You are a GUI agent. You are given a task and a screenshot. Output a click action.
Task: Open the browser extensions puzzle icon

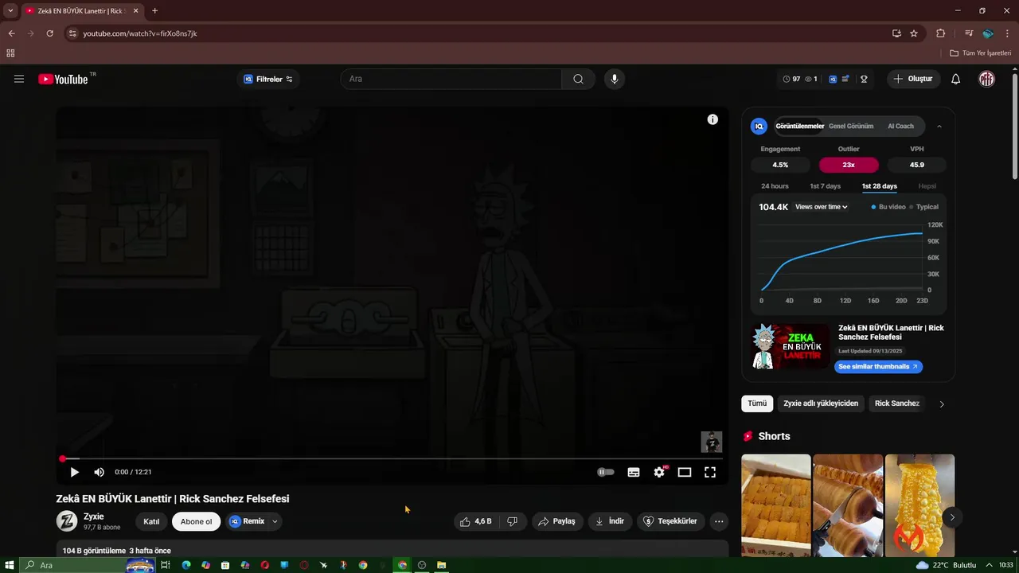click(940, 33)
